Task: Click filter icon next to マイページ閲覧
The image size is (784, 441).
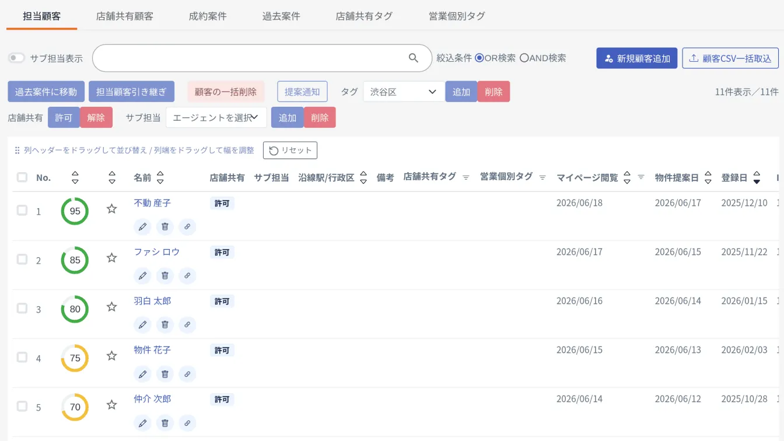Action: [x=641, y=177]
